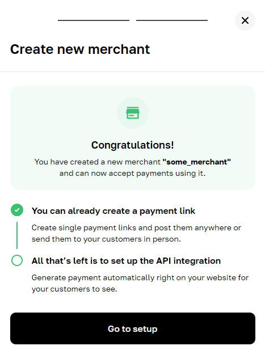Select the empty circle beside API integration
Image resolution: width=265 pixels, height=350 pixels.
pyautogui.click(x=17, y=260)
